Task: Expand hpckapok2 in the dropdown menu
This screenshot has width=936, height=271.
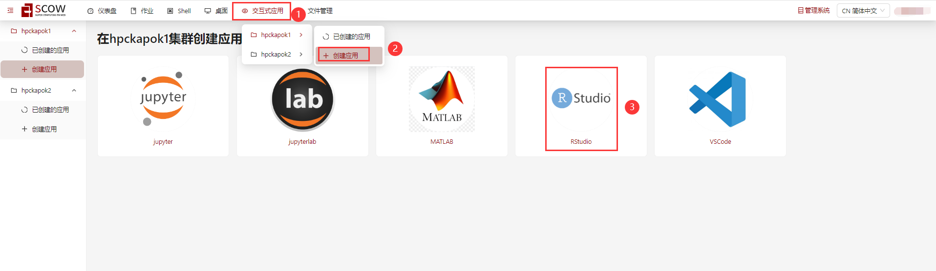Action: 277,54
